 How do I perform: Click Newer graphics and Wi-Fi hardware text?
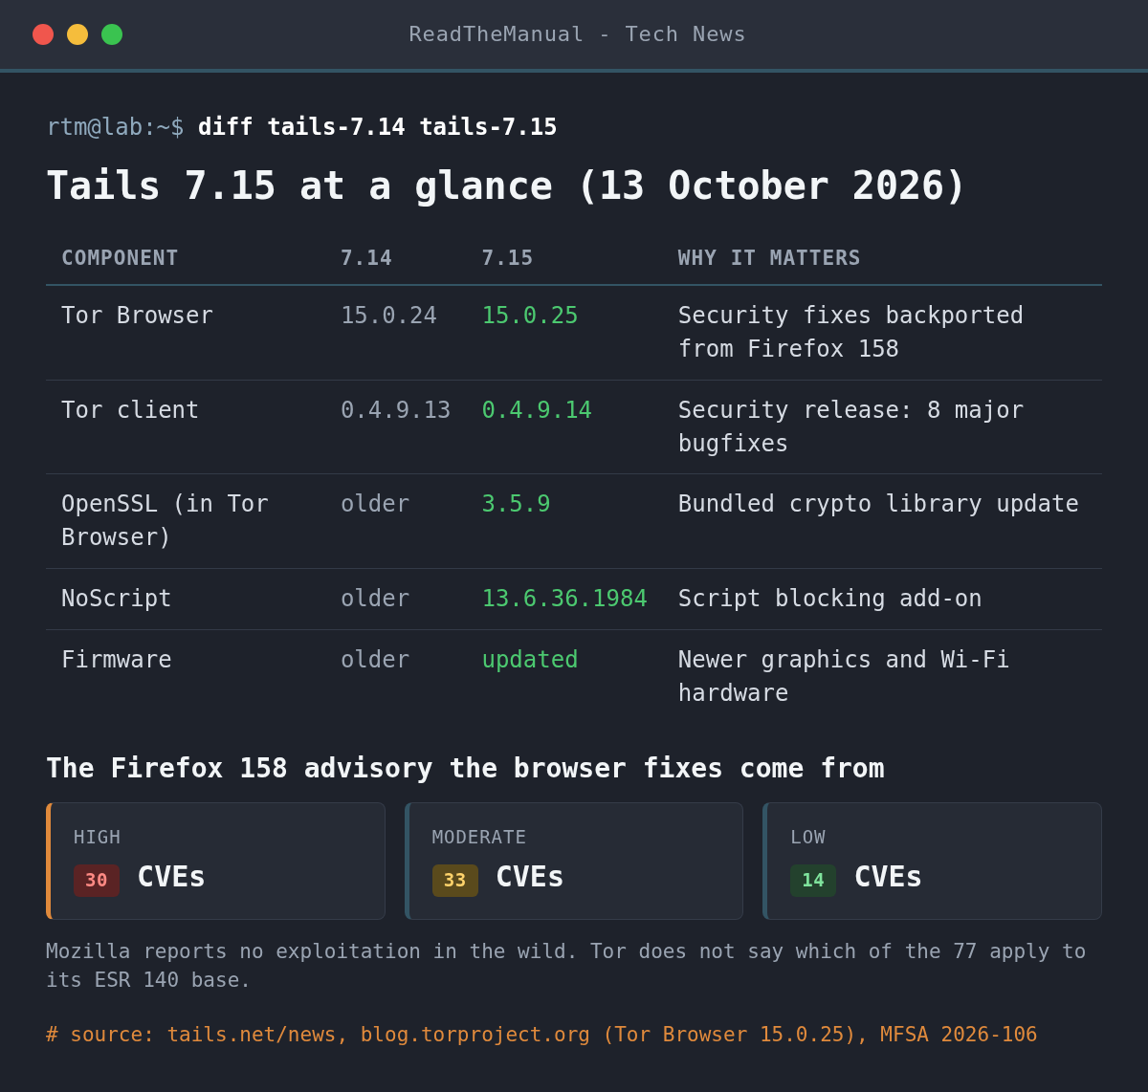(x=844, y=676)
